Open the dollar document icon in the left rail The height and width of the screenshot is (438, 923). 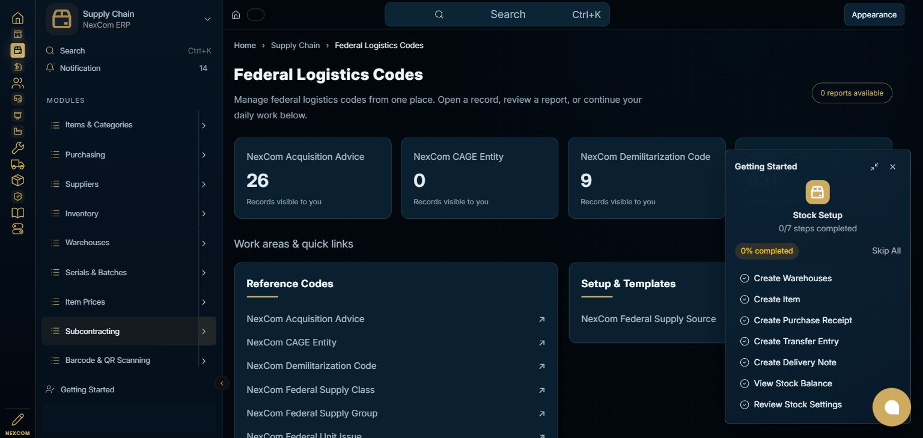tap(18, 67)
